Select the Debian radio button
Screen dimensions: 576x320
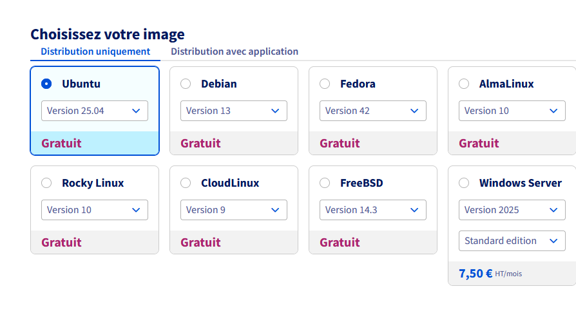(x=186, y=84)
